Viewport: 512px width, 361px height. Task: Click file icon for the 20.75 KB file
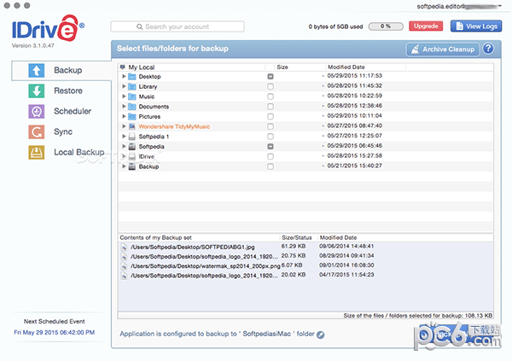pos(124,257)
